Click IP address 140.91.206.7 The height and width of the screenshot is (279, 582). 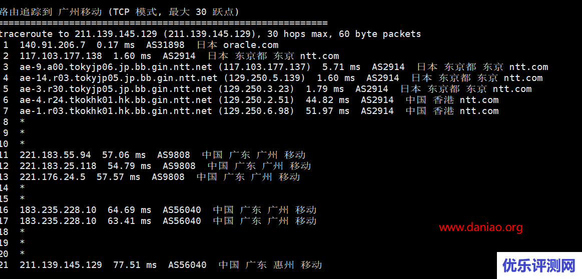pos(53,45)
